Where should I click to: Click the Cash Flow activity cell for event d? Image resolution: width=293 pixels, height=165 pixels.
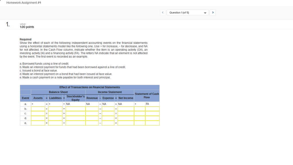[152, 118]
